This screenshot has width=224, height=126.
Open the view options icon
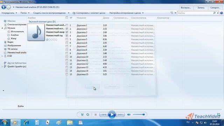pos(171,13)
